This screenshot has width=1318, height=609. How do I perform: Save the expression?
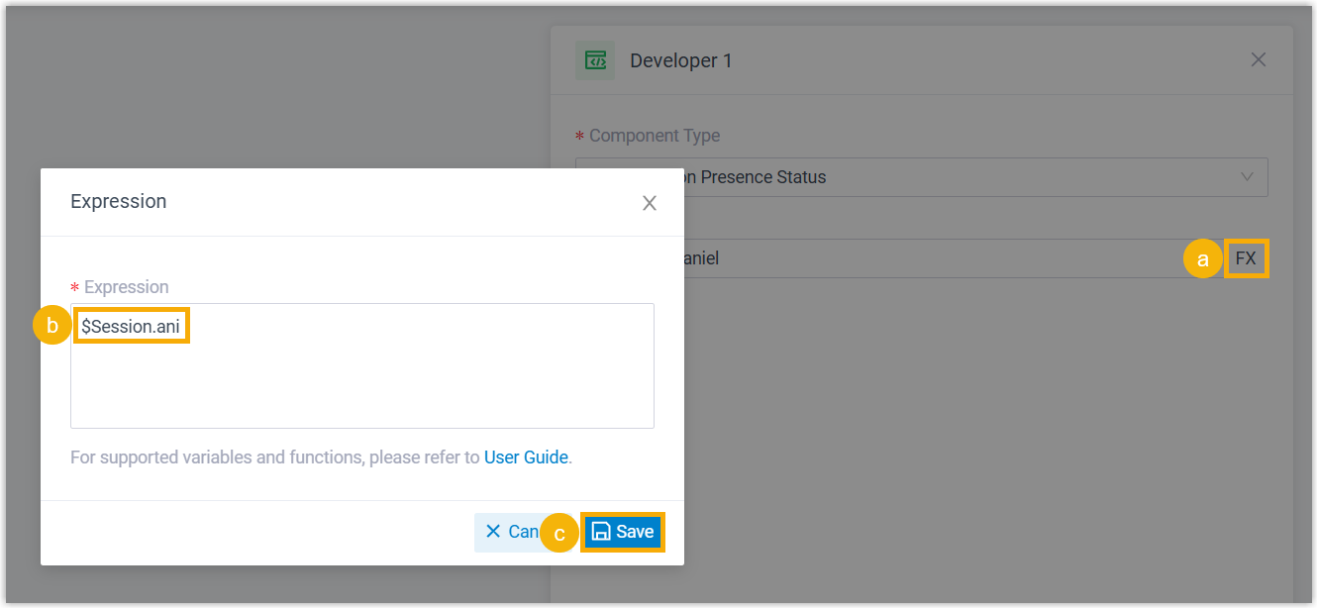[623, 532]
